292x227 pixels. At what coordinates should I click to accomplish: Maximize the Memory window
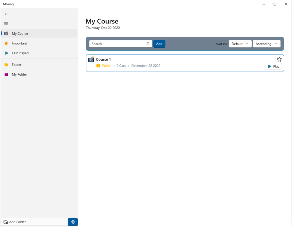(x=275, y=4)
